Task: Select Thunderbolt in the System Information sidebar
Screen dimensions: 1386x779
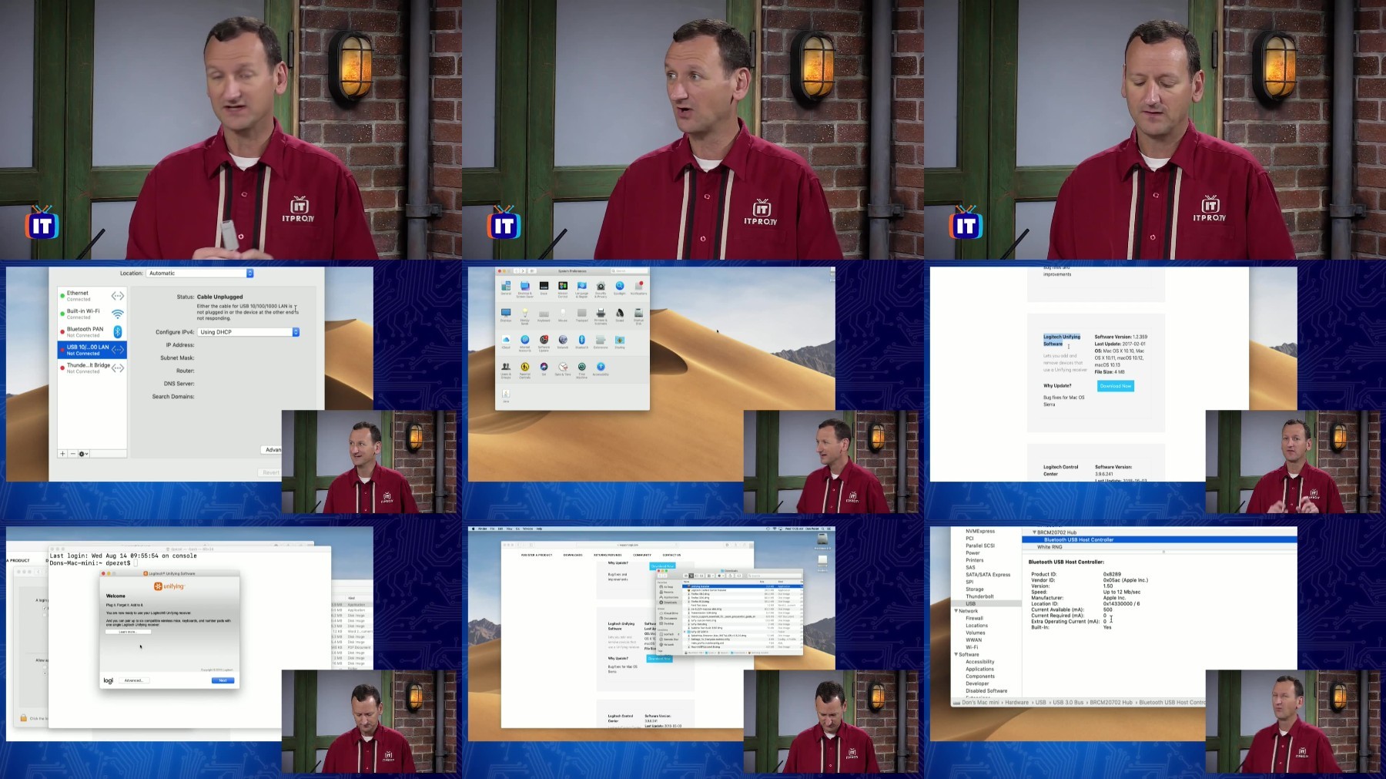Action: pos(979,596)
